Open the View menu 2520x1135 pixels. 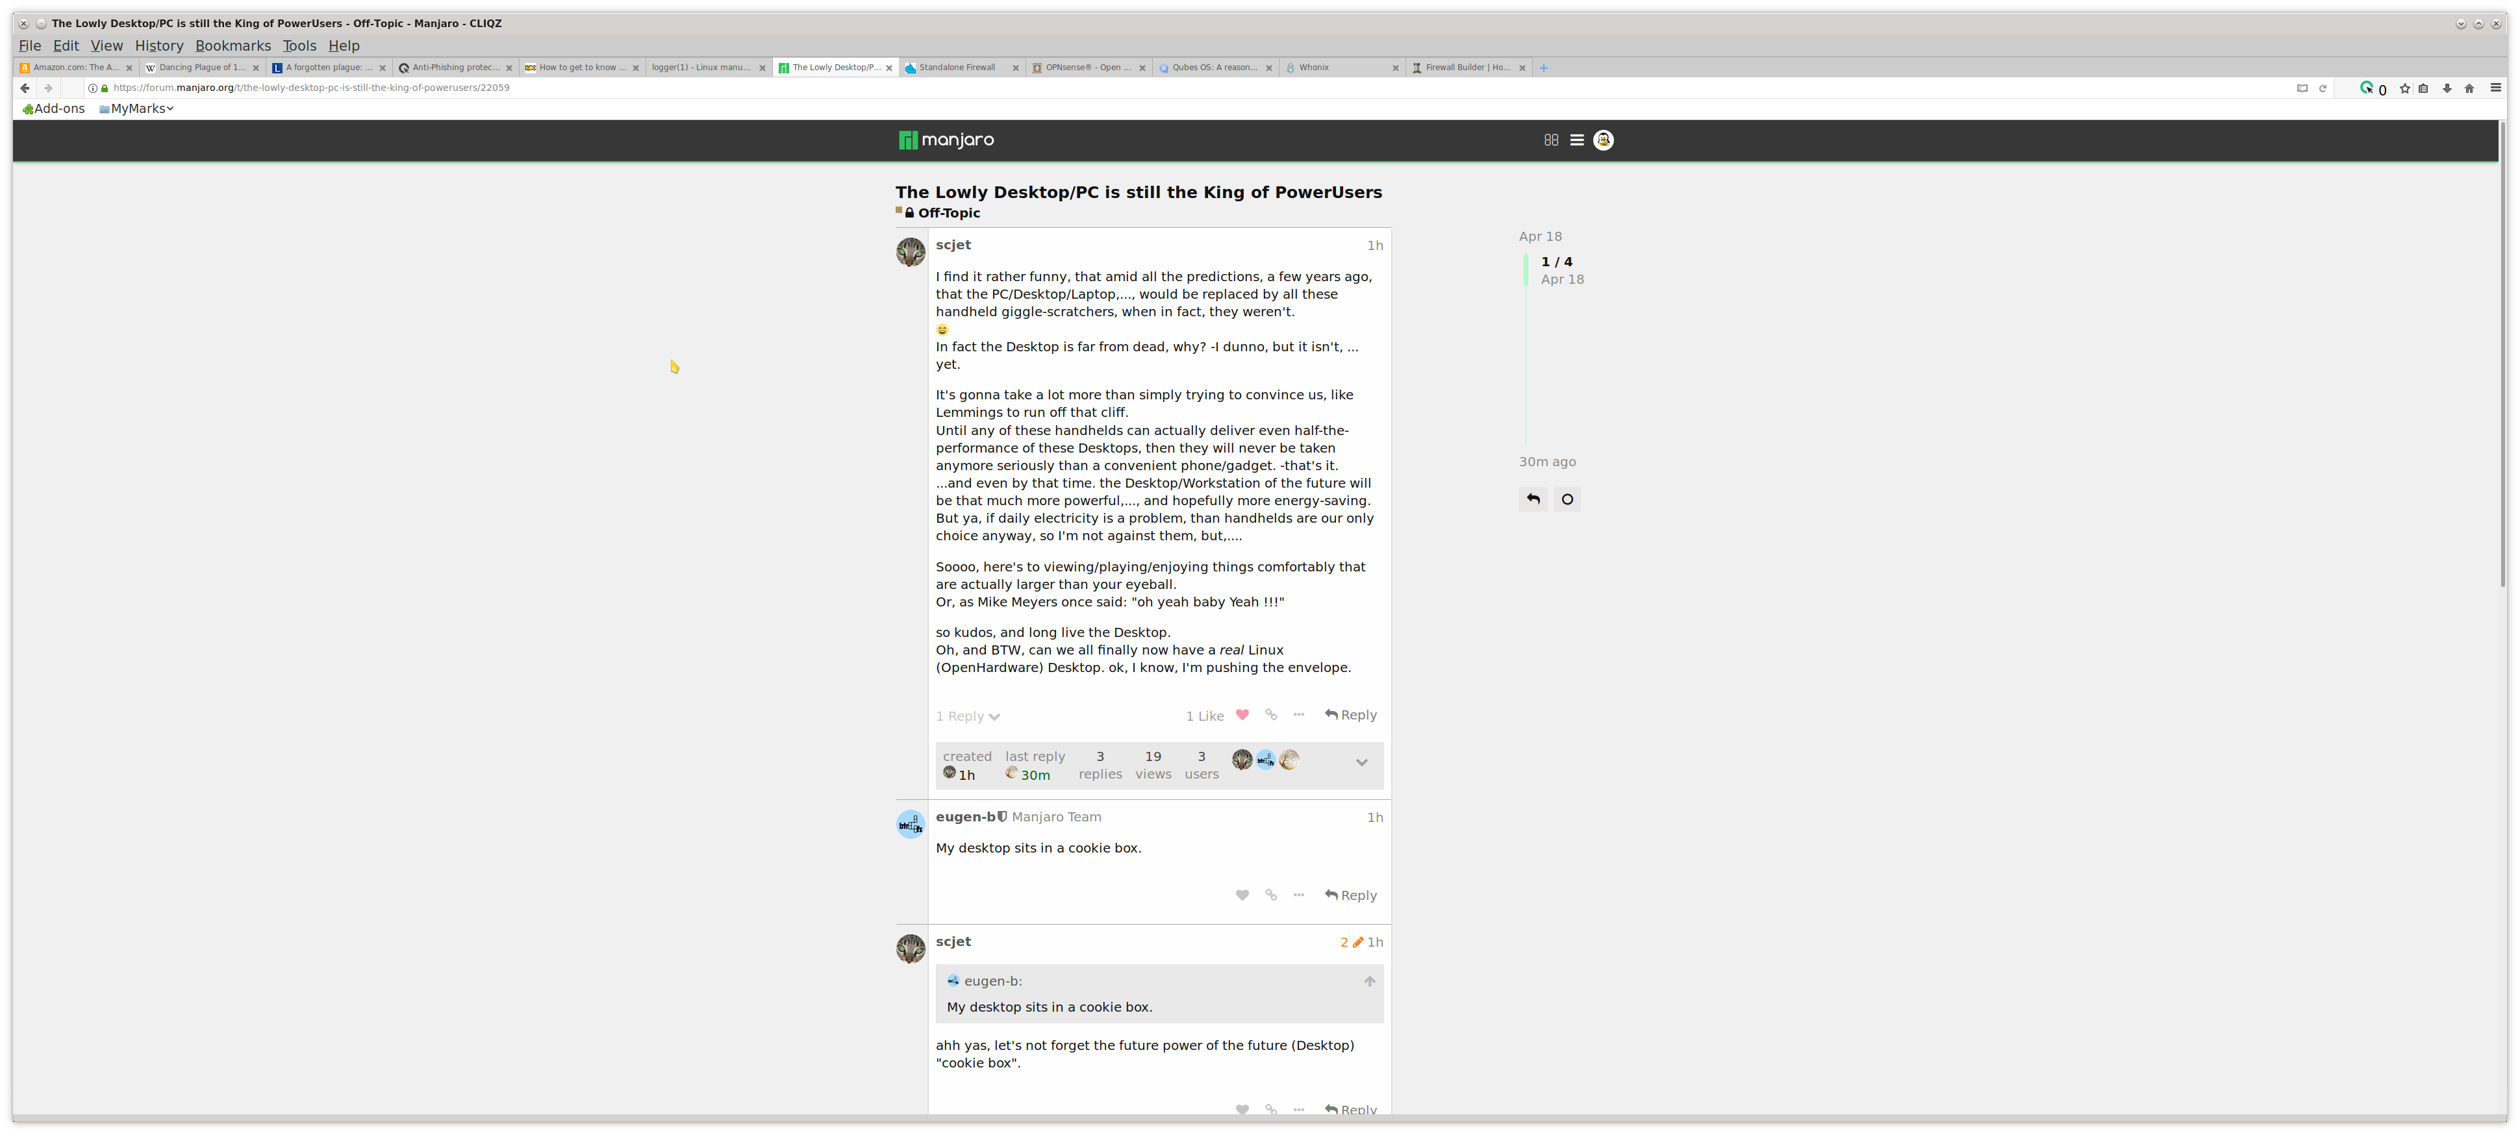point(107,46)
